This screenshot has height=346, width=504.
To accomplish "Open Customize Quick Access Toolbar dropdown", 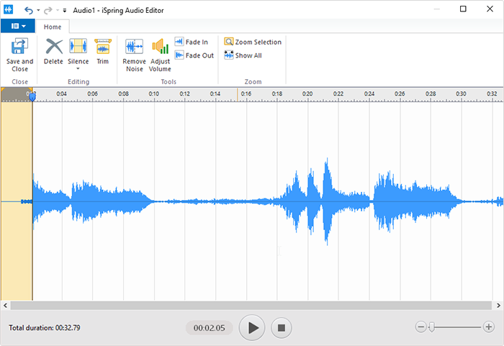I will point(65,11).
